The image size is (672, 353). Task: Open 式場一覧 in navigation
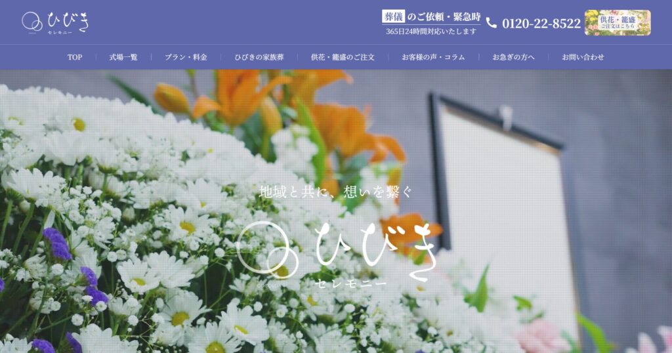click(x=123, y=57)
